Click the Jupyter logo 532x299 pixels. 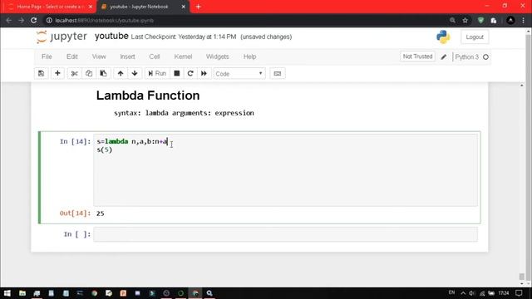click(x=62, y=37)
